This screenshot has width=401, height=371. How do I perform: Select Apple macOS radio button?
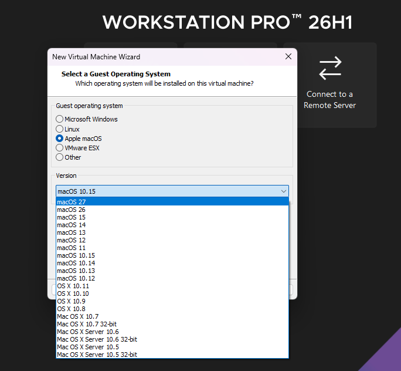tap(59, 139)
